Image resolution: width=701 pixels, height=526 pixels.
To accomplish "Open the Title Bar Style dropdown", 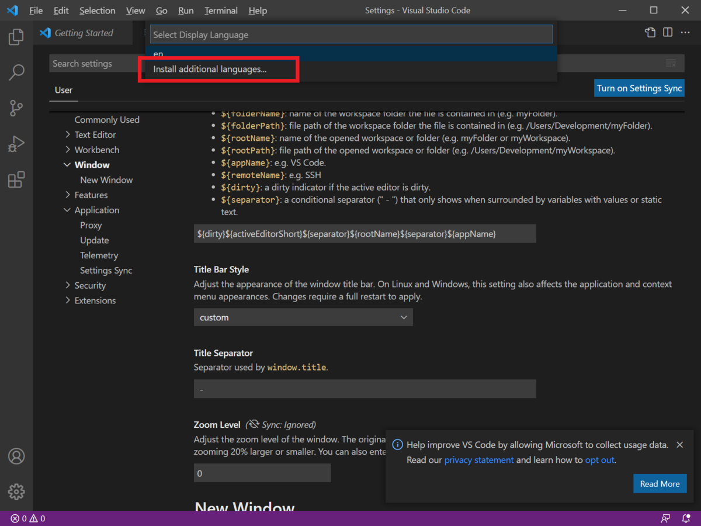I will (303, 317).
